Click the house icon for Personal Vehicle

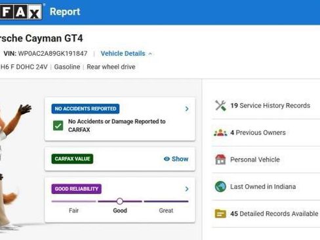click(220, 159)
